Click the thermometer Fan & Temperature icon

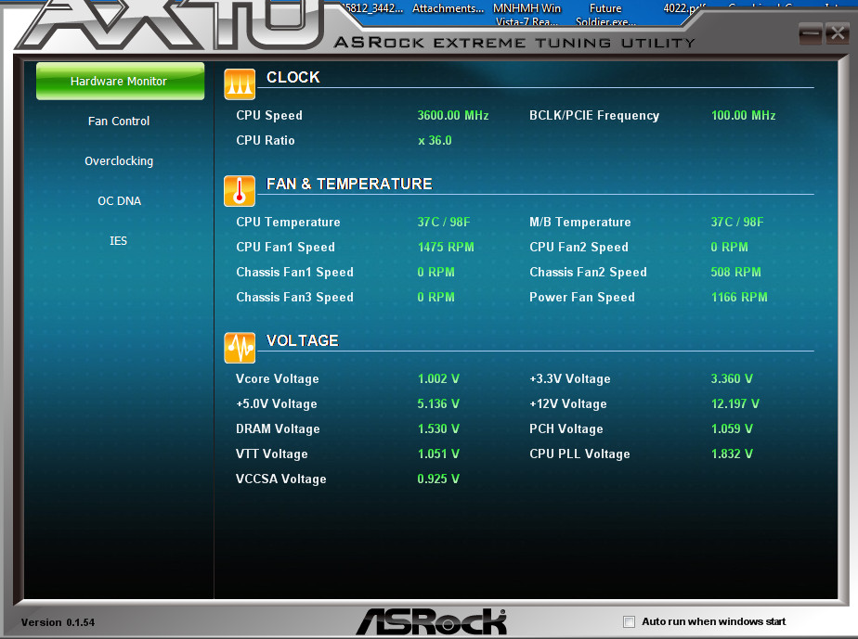pos(240,191)
